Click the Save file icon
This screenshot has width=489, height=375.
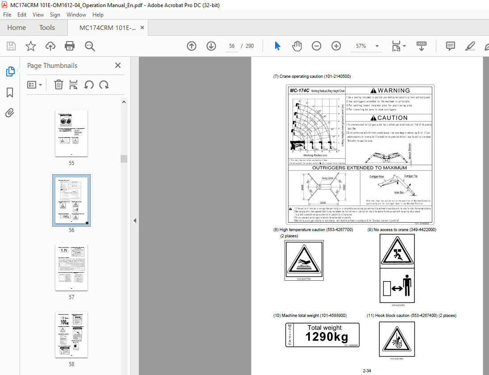[x=11, y=46]
